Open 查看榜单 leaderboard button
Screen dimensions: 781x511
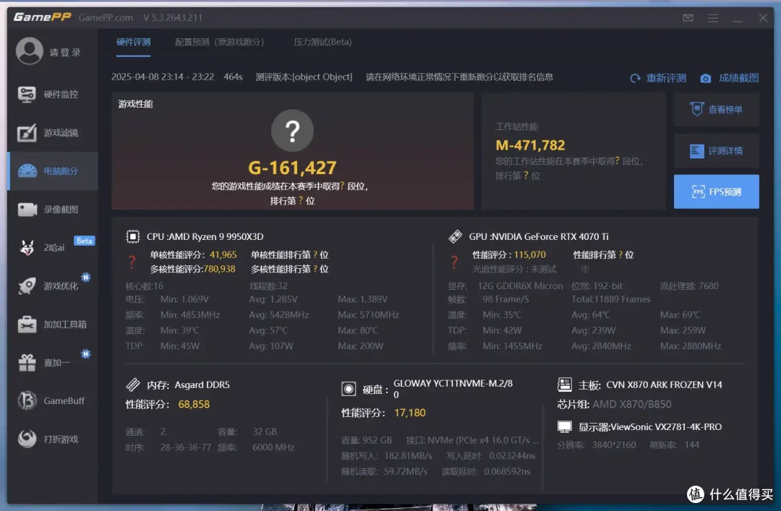pos(716,110)
